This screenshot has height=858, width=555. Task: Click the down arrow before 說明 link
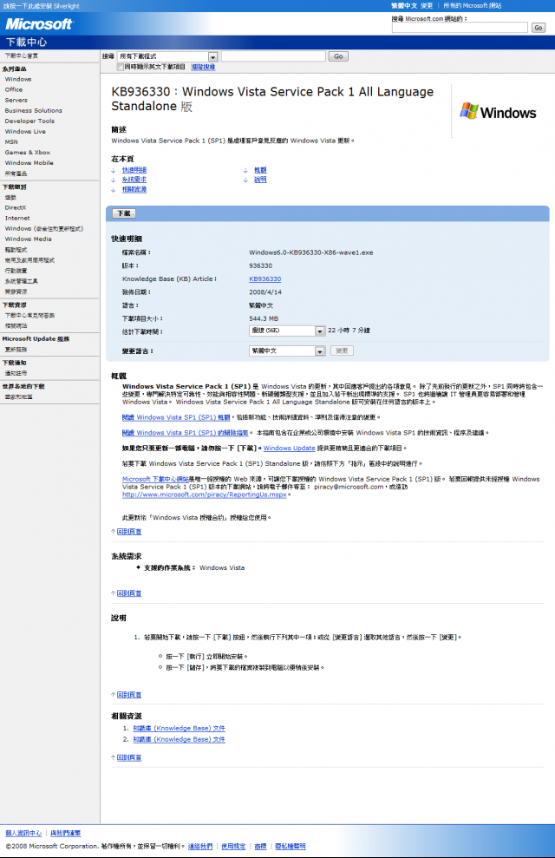point(245,180)
